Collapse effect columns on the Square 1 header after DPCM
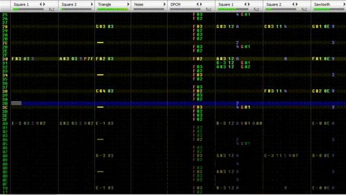346x195 pixels. click(x=245, y=4)
